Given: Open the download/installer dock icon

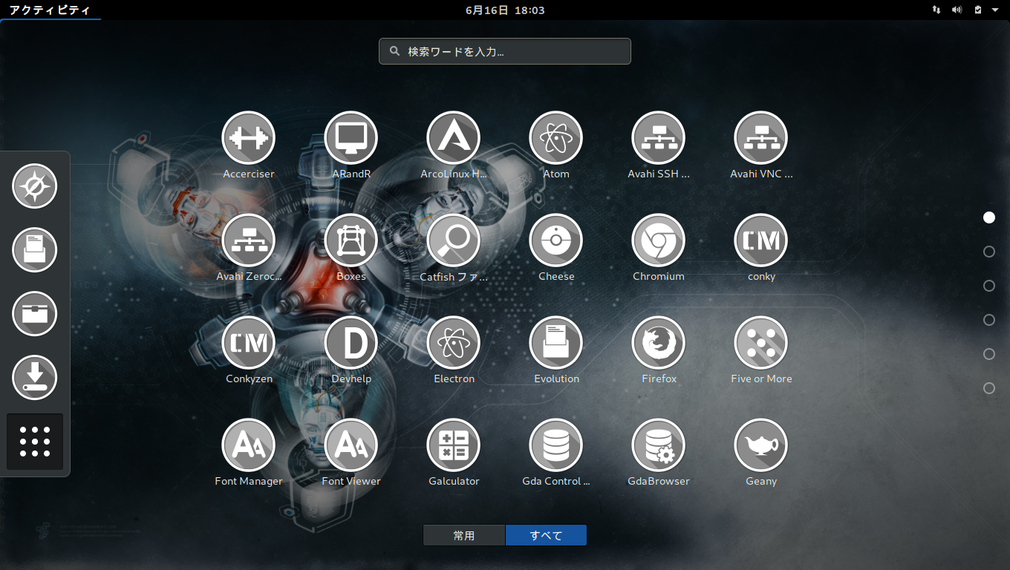Looking at the screenshot, I should click(x=35, y=377).
